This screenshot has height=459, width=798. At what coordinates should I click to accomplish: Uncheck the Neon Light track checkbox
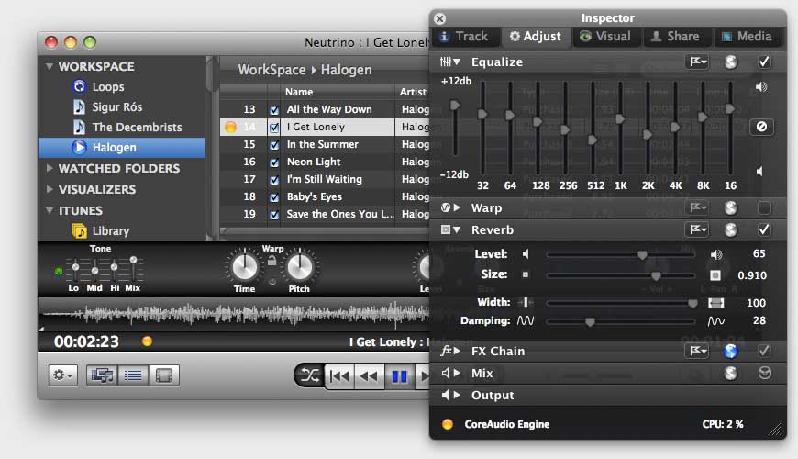pyautogui.click(x=274, y=162)
